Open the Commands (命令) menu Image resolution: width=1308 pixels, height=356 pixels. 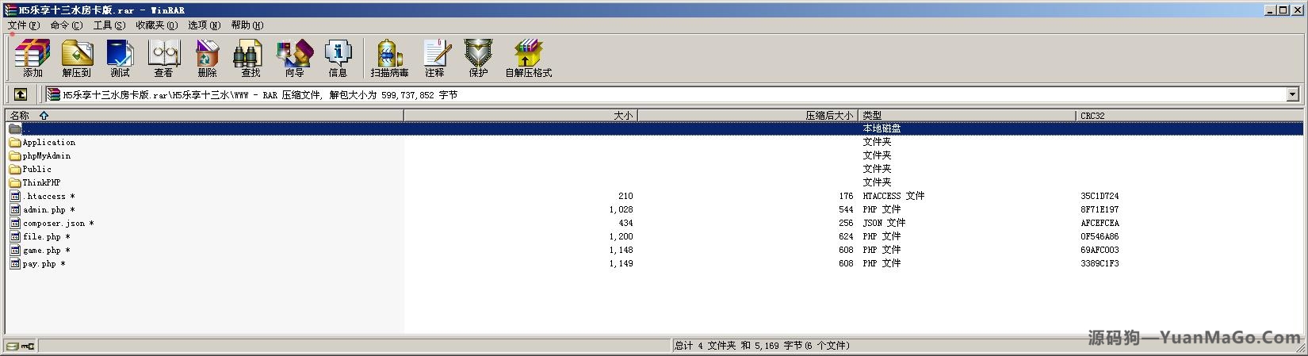click(x=66, y=25)
